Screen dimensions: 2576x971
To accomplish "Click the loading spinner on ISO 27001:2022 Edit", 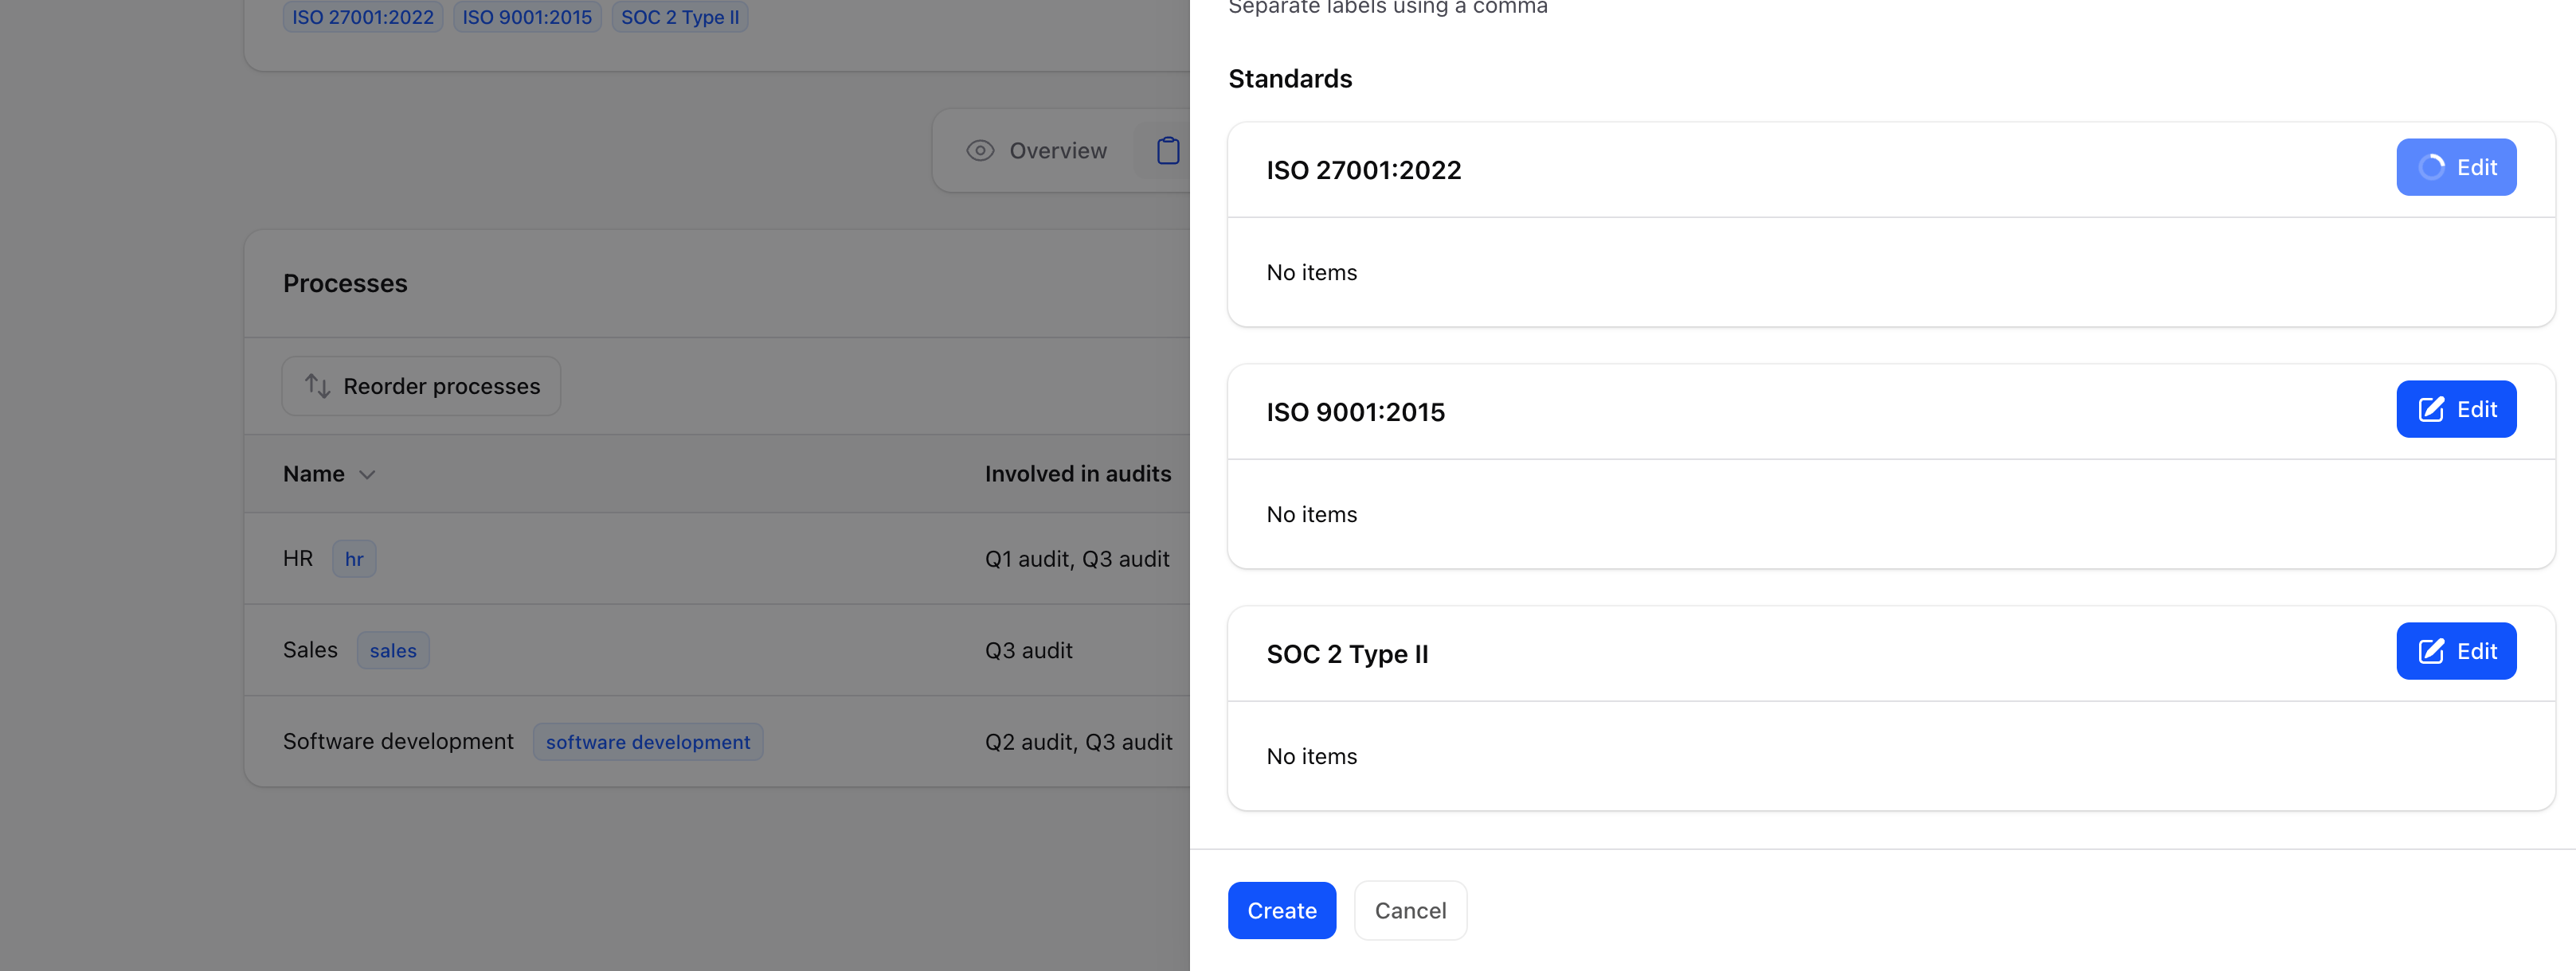I will 2431,168.
